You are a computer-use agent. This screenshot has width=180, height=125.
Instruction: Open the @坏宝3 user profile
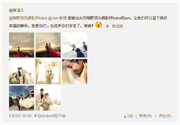(x=16, y=10)
